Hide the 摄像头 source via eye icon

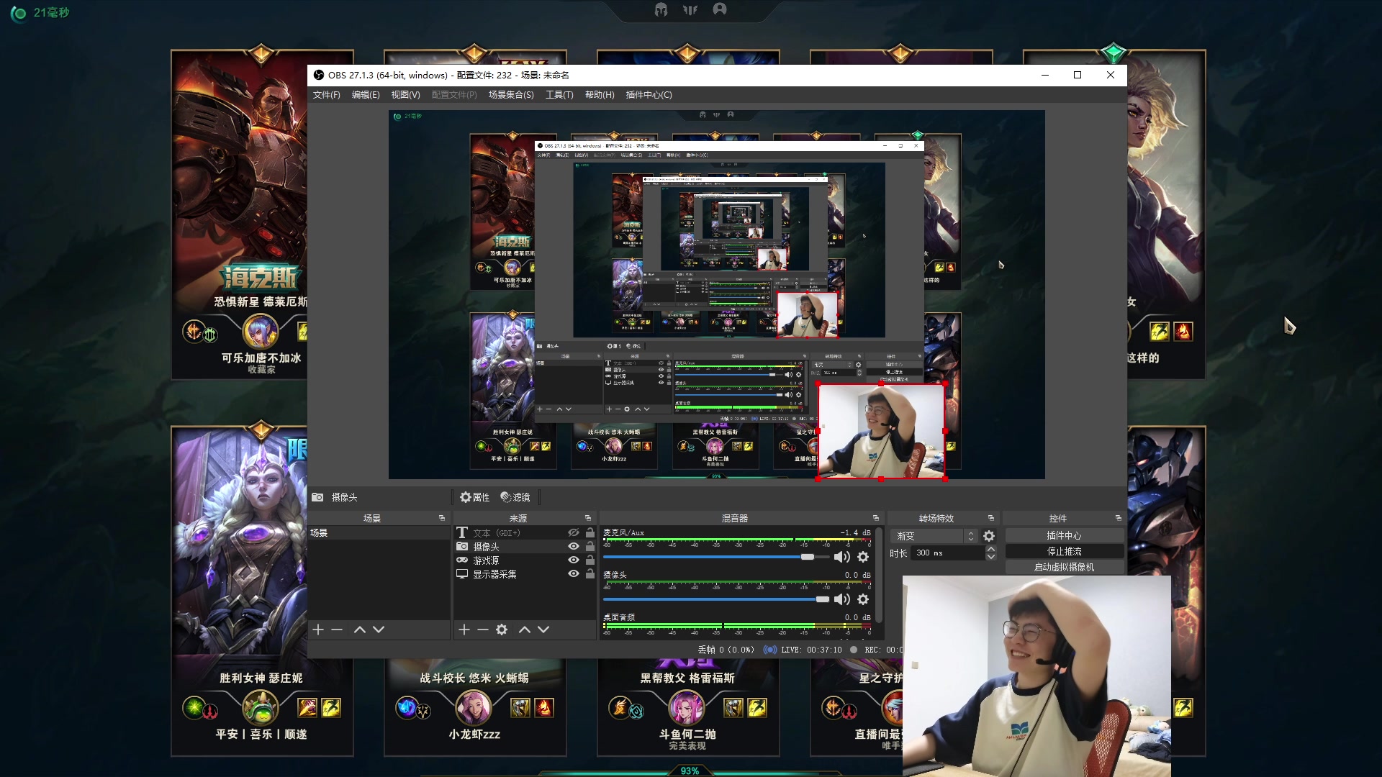[x=574, y=547]
